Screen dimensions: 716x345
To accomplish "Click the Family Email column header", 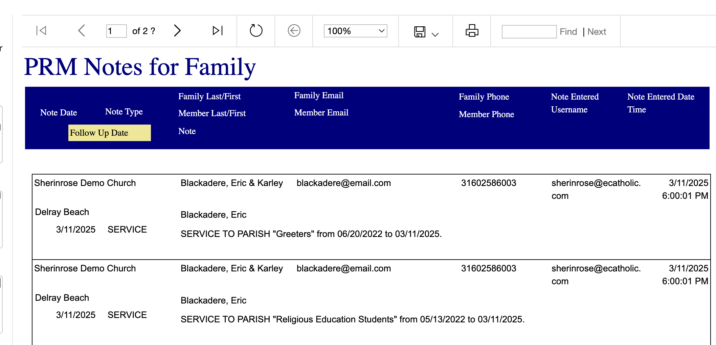I will (x=319, y=96).
